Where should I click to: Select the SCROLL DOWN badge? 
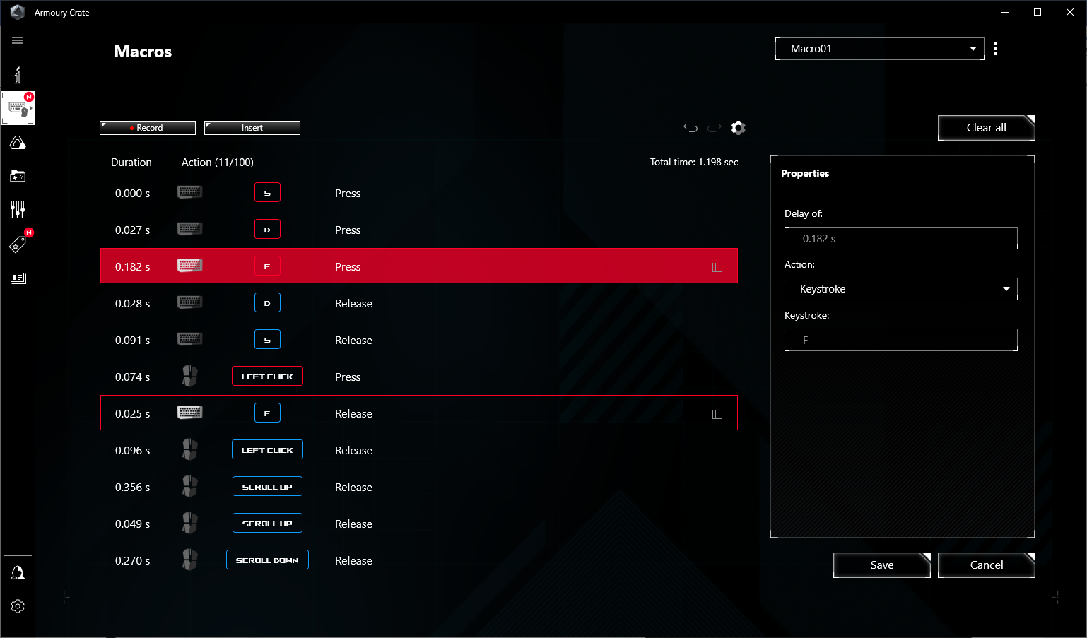267,560
